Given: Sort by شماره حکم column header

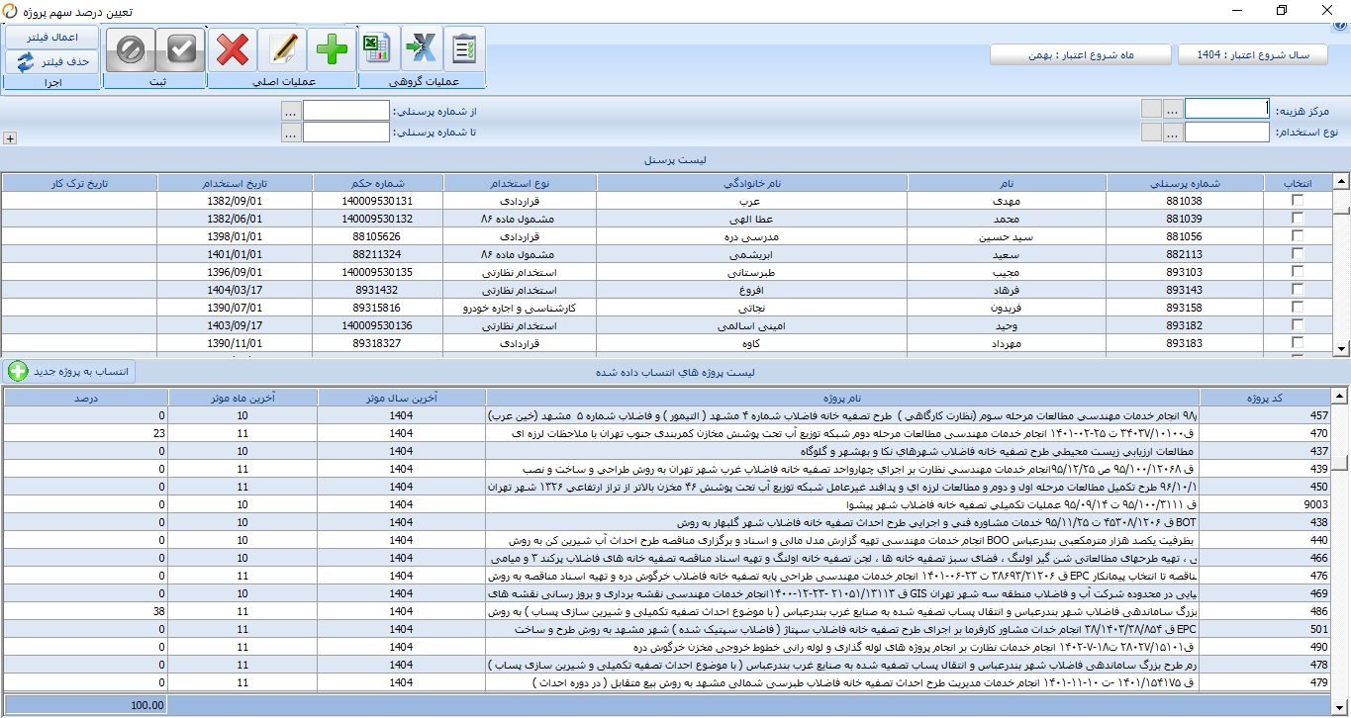Looking at the screenshot, I should coord(379,183).
